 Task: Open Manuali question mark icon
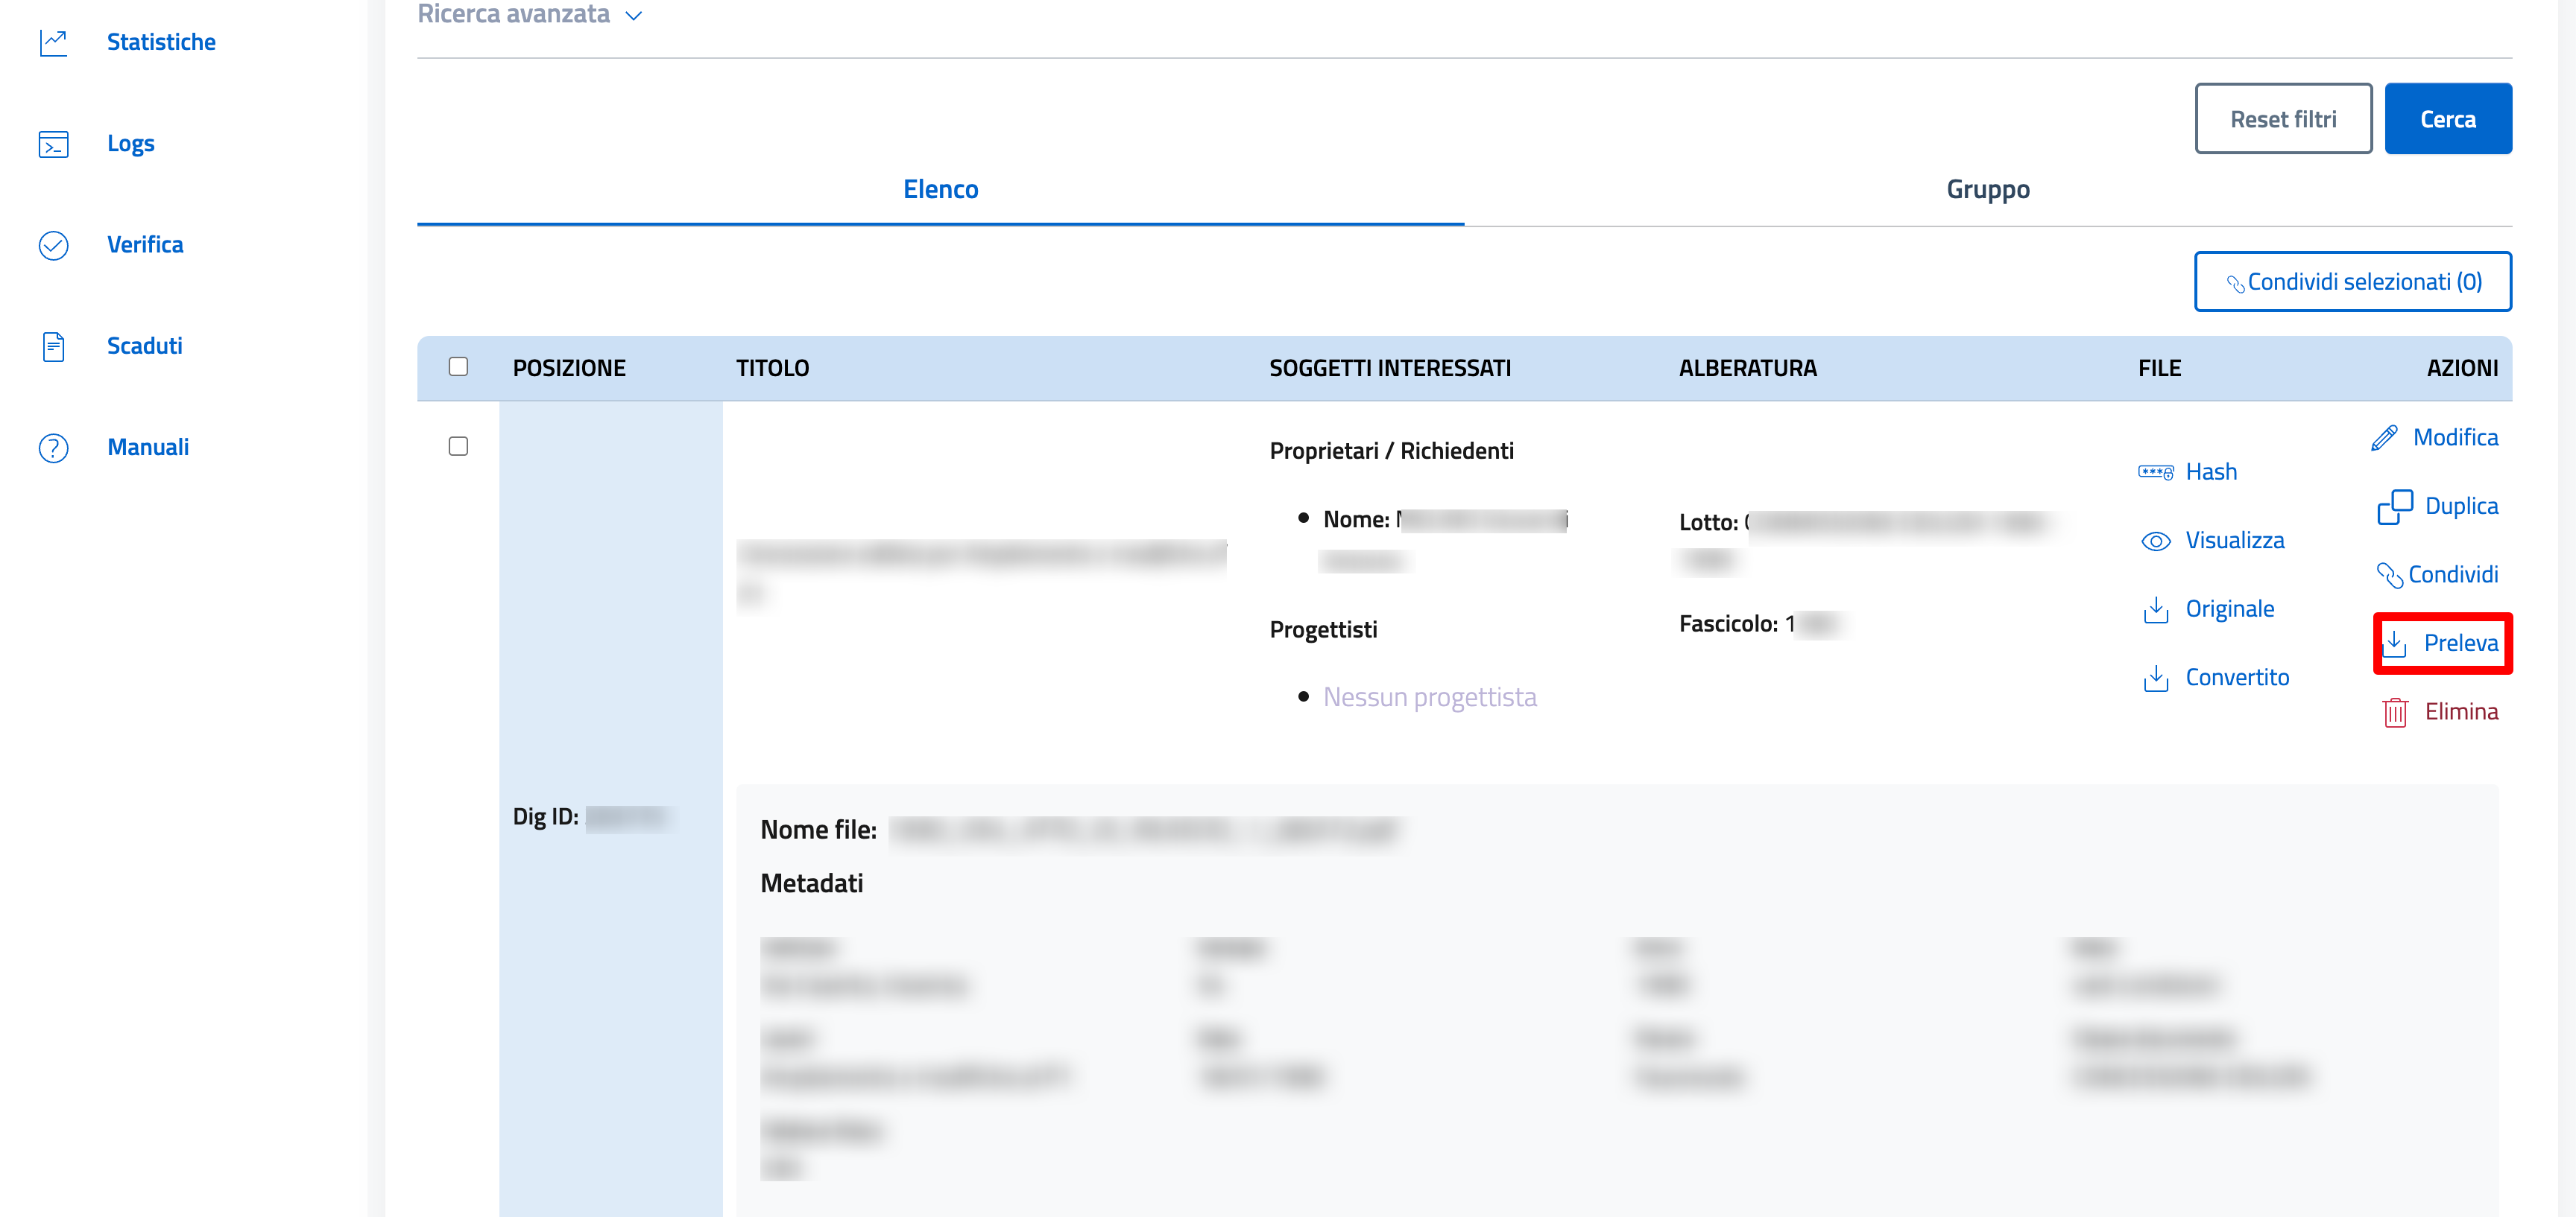(x=54, y=448)
